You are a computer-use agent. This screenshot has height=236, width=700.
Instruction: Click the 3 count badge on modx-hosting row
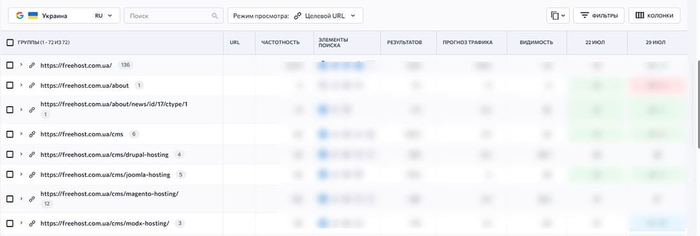coord(179,223)
